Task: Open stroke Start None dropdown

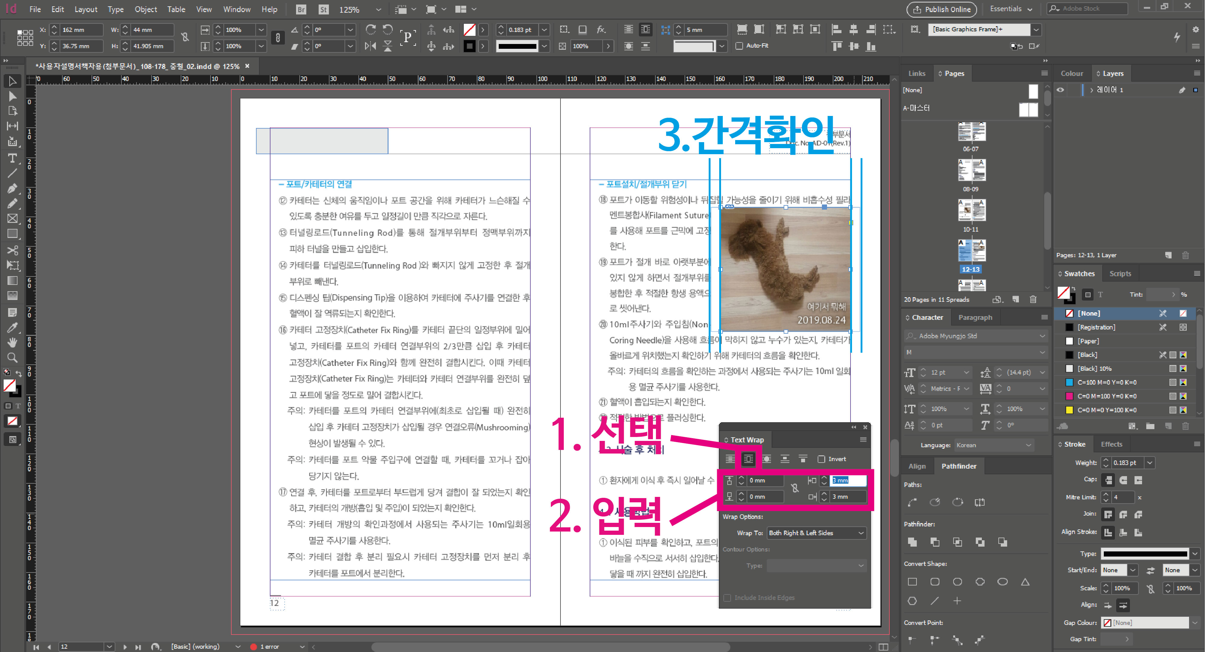Action: pos(1132,570)
